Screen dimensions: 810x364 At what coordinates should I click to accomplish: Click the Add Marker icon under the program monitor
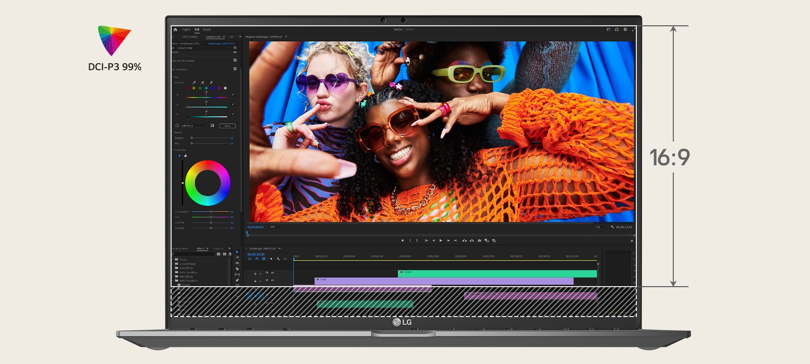(402, 241)
